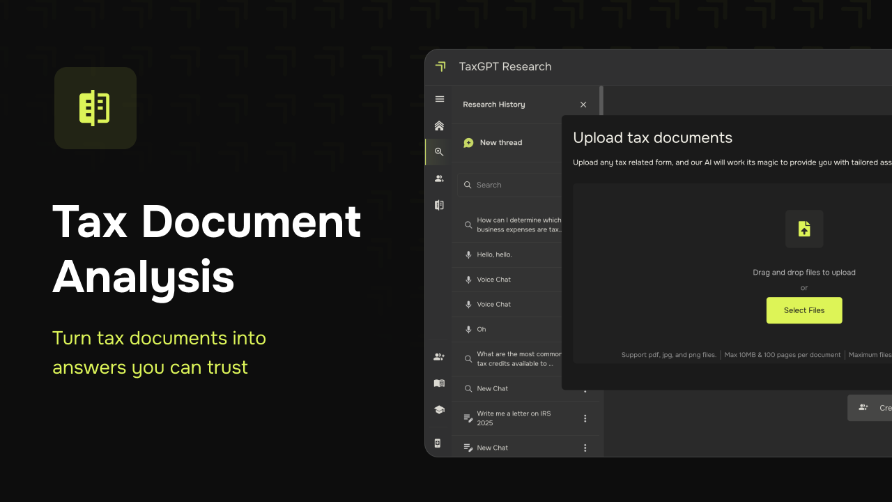This screenshot has width=892, height=502.
Task: Click the Select Files button
Action: click(804, 310)
